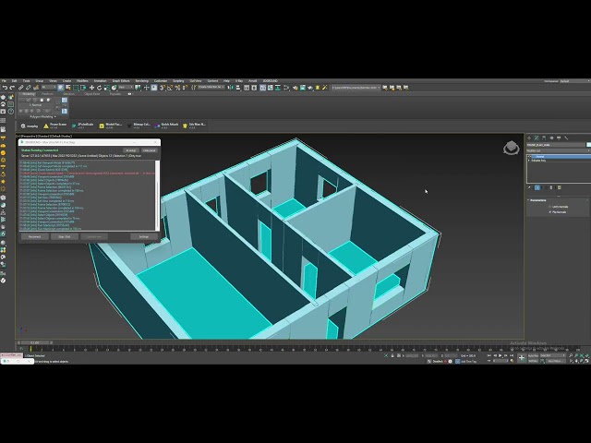Open the Graph Editors menu
This screenshot has width=591, height=443.
point(121,80)
